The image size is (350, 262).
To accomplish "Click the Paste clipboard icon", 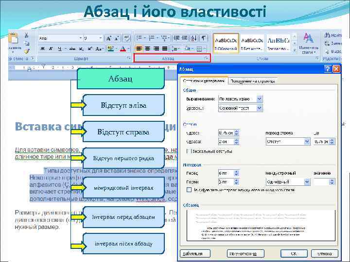I will [14, 38].
